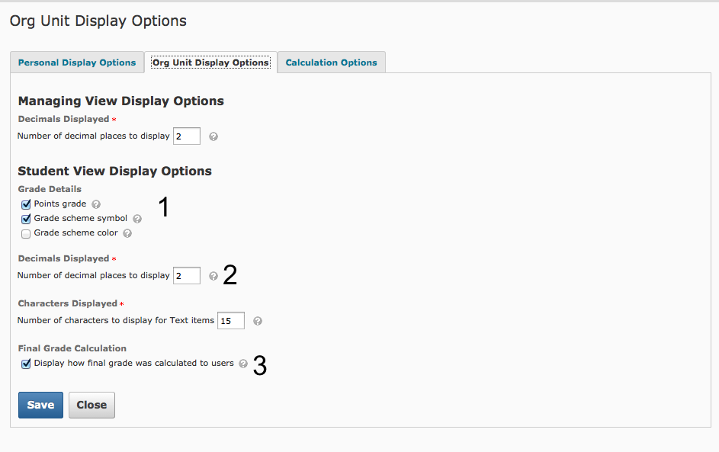Click the Text items characters input field
The image size is (719, 452).
[231, 321]
